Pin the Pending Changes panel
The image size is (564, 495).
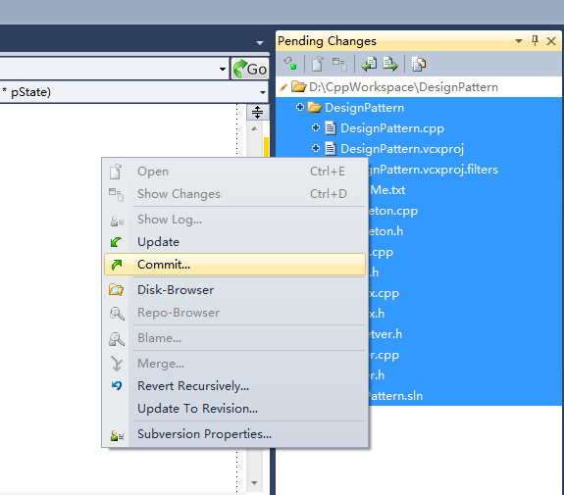tap(535, 40)
